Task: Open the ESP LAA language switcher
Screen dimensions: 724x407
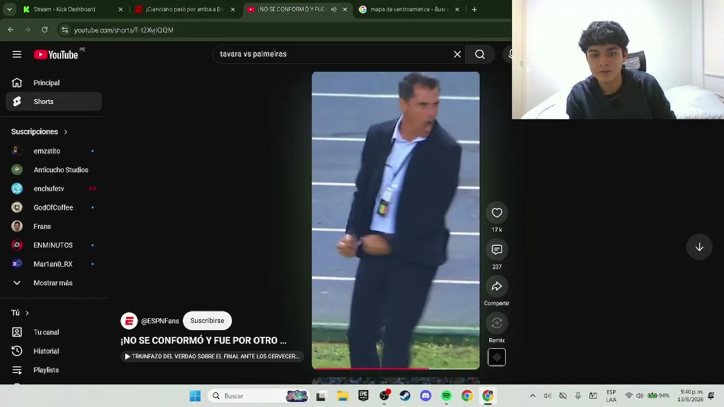Action: 611,396
